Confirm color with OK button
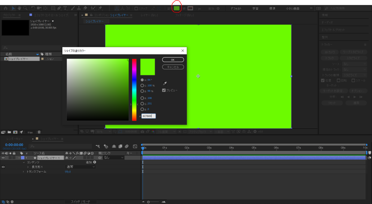 coord(173,60)
